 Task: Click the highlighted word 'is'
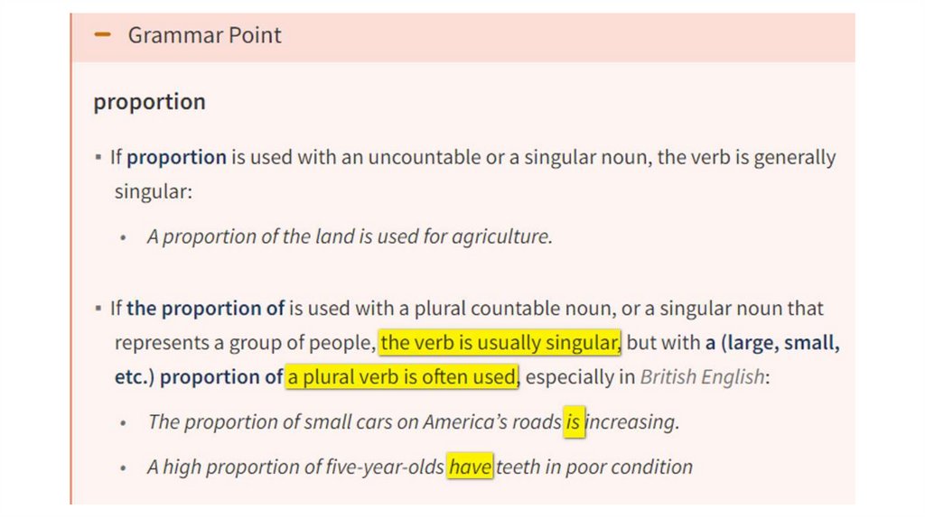574,421
